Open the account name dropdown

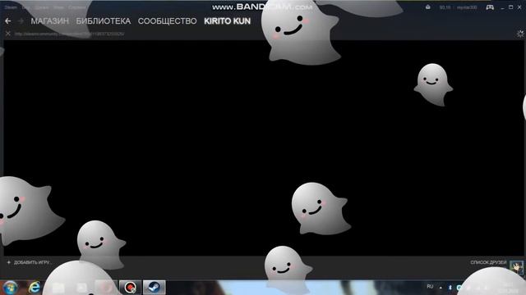(x=467, y=7)
